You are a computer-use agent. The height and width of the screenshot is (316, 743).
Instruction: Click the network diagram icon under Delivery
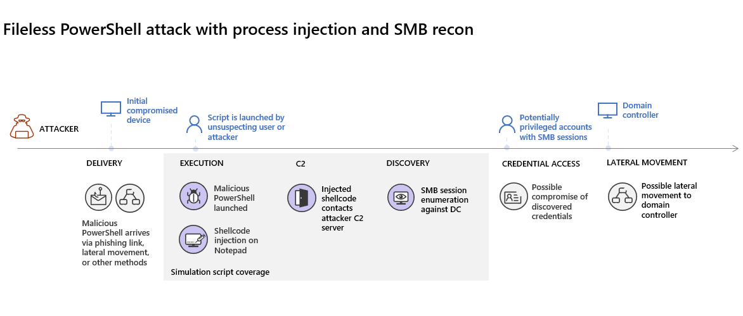(x=129, y=198)
